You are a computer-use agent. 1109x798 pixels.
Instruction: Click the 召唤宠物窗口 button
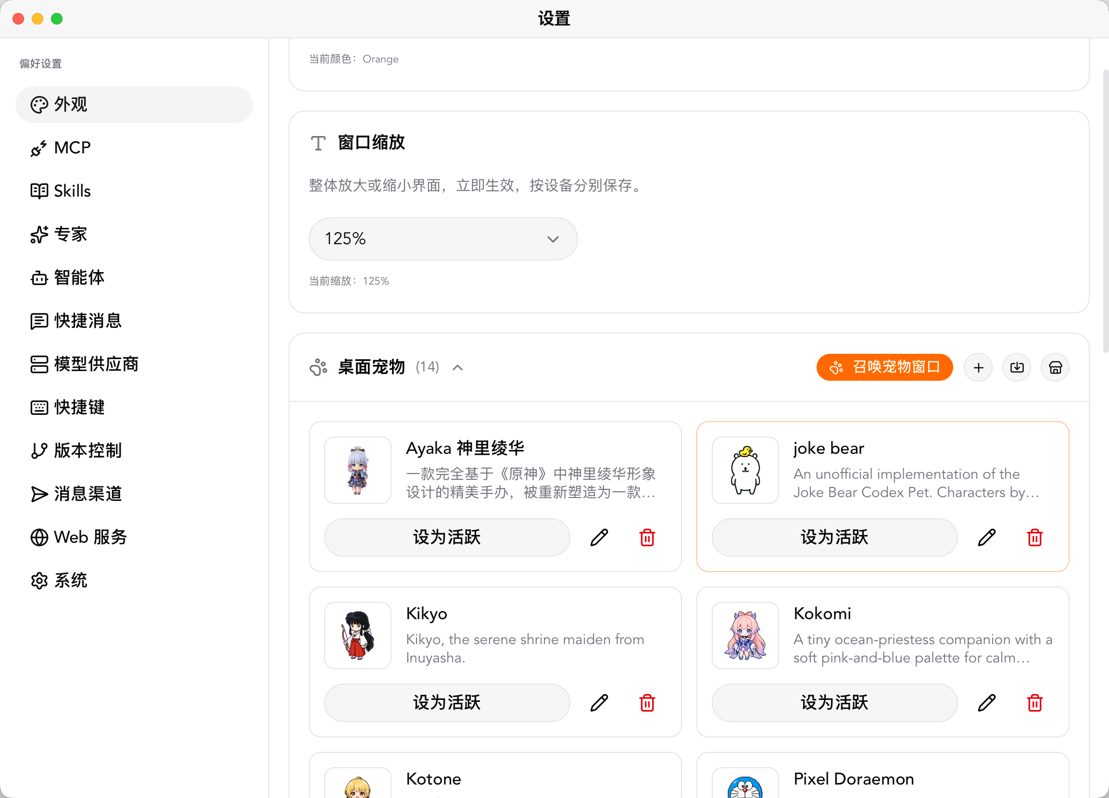(884, 367)
